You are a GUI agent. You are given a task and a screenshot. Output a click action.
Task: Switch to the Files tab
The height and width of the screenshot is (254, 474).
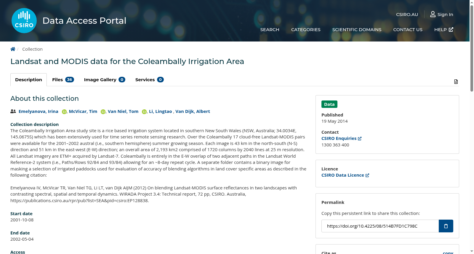tap(63, 80)
